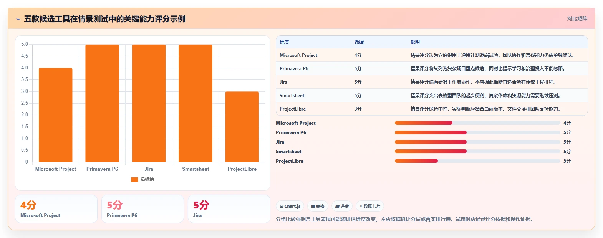603x238 pixels.
Task: Click the Primavera P6 bar in chart
Action: click(x=102, y=103)
